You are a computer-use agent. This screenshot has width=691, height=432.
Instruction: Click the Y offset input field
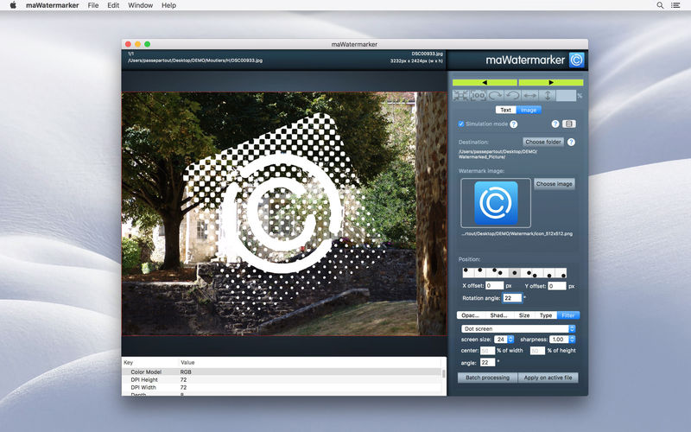click(x=557, y=286)
